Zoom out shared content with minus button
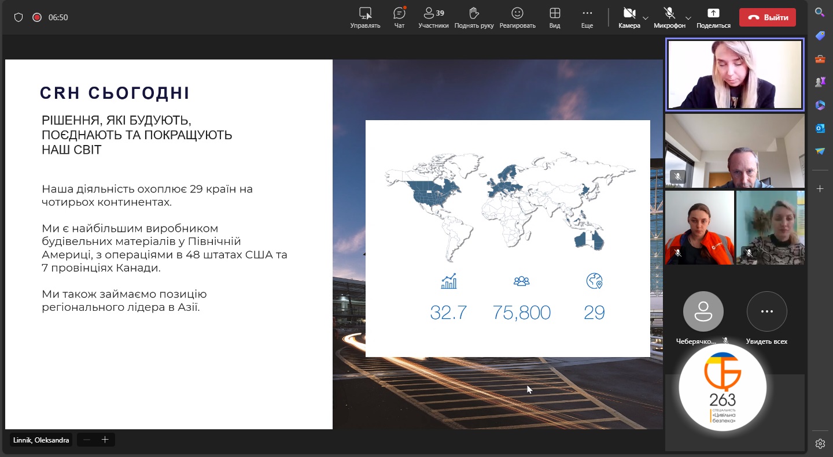The height and width of the screenshot is (457, 833). point(87,440)
